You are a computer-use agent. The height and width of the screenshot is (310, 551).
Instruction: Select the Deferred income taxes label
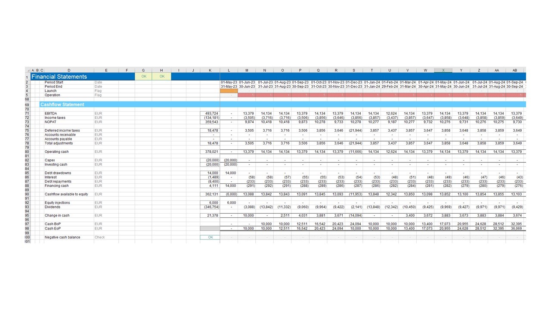point(62,130)
